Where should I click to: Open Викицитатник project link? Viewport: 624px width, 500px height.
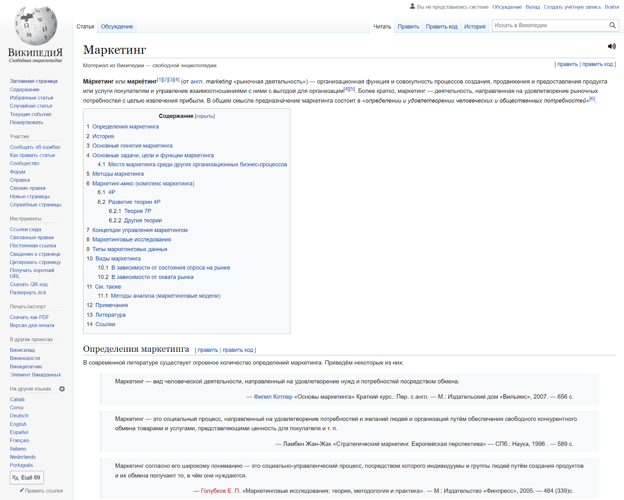pos(26,367)
